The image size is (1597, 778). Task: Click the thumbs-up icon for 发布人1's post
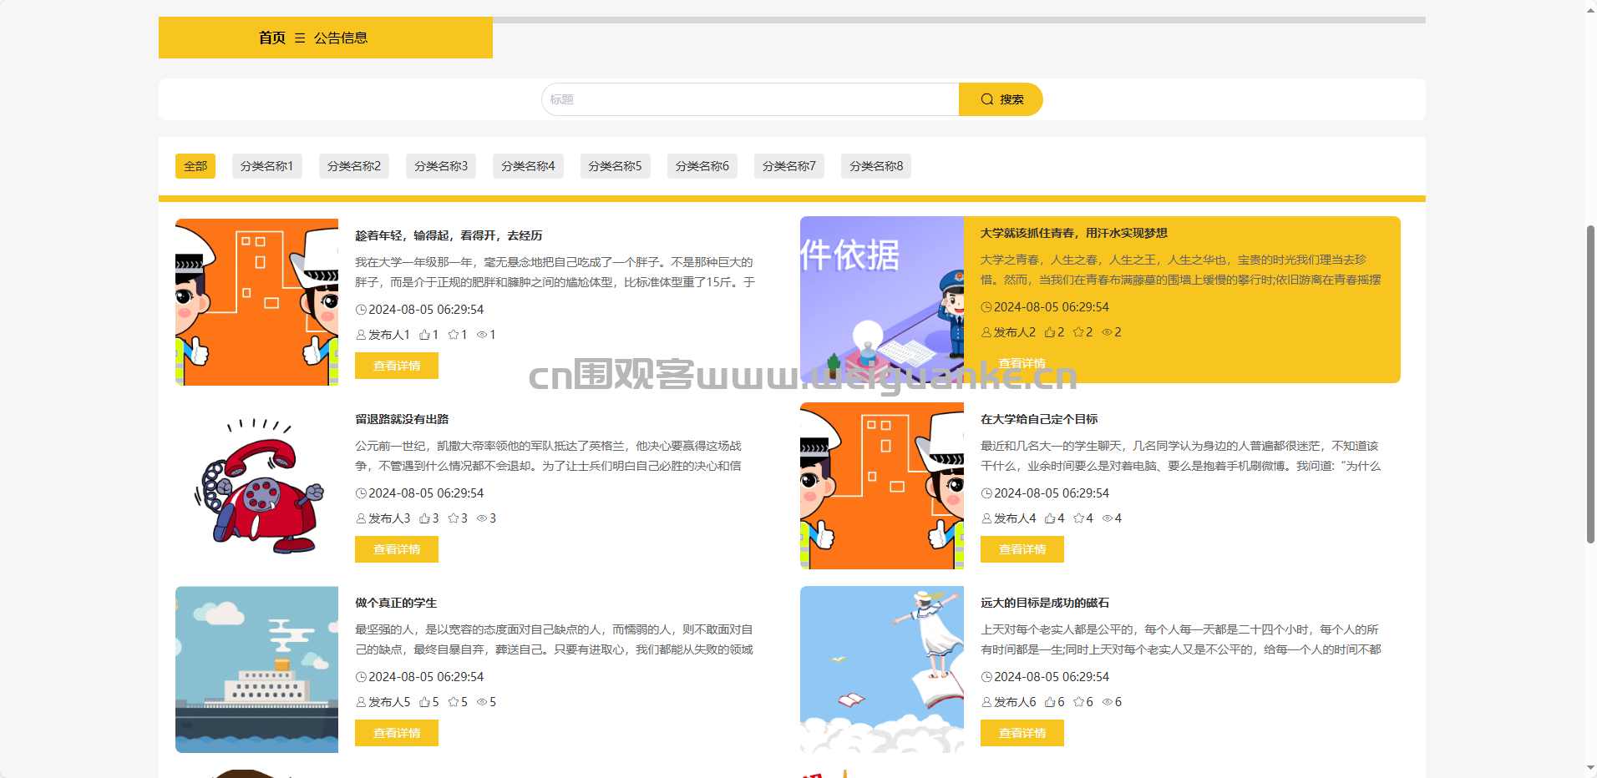point(424,335)
